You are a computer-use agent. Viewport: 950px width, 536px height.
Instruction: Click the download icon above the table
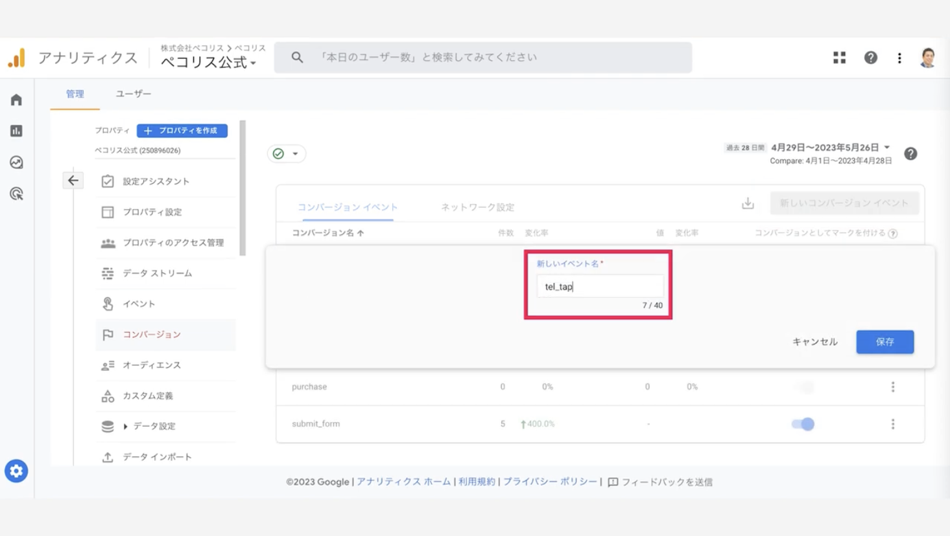(x=748, y=203)
